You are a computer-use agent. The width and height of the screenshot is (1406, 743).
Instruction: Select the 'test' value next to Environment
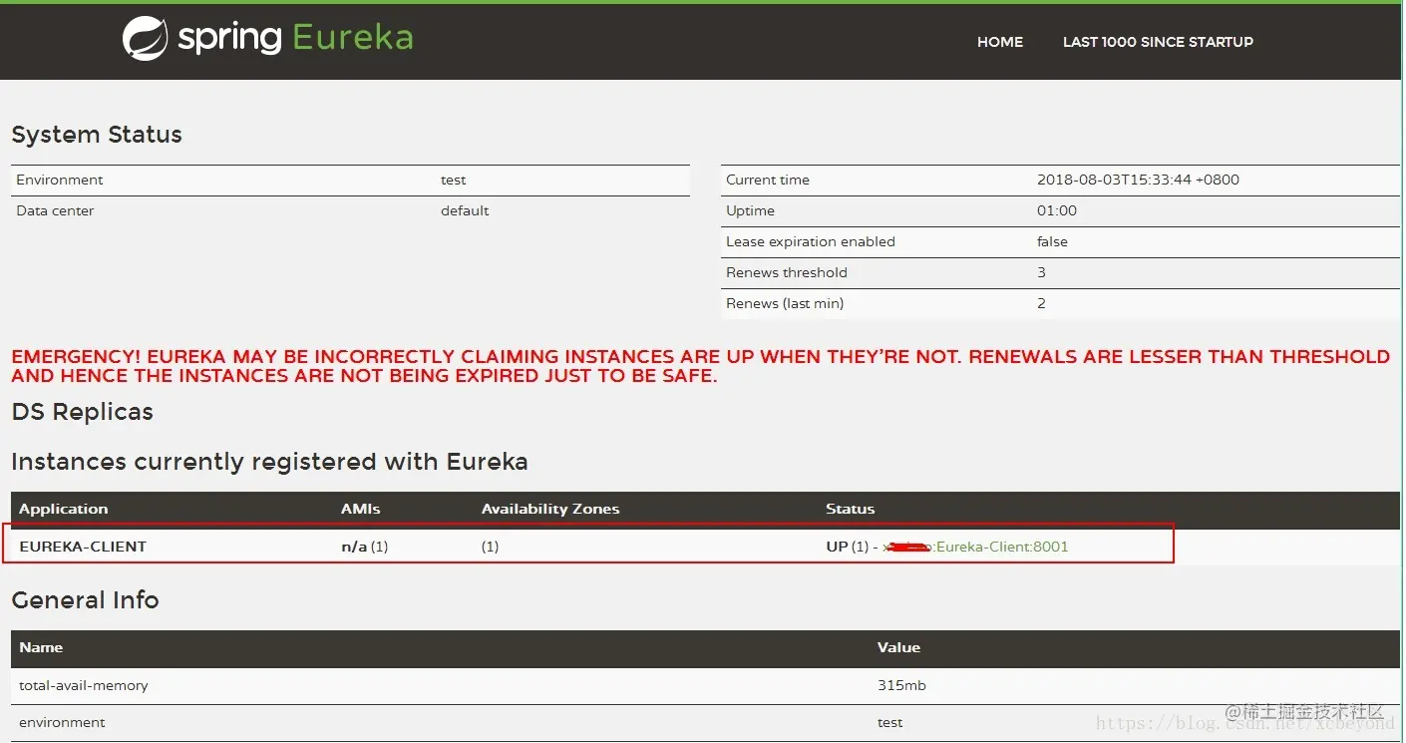pyautogui.click(x=454, y=181)
